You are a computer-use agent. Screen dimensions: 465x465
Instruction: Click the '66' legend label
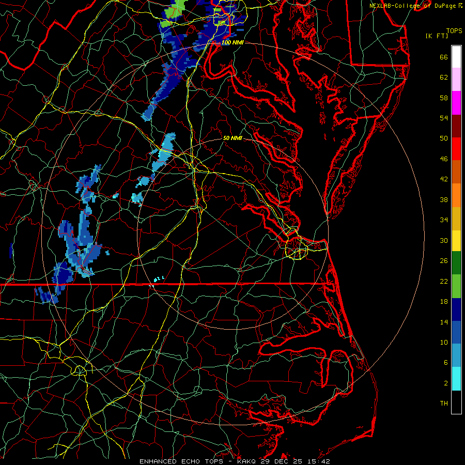tap(444, 57)
